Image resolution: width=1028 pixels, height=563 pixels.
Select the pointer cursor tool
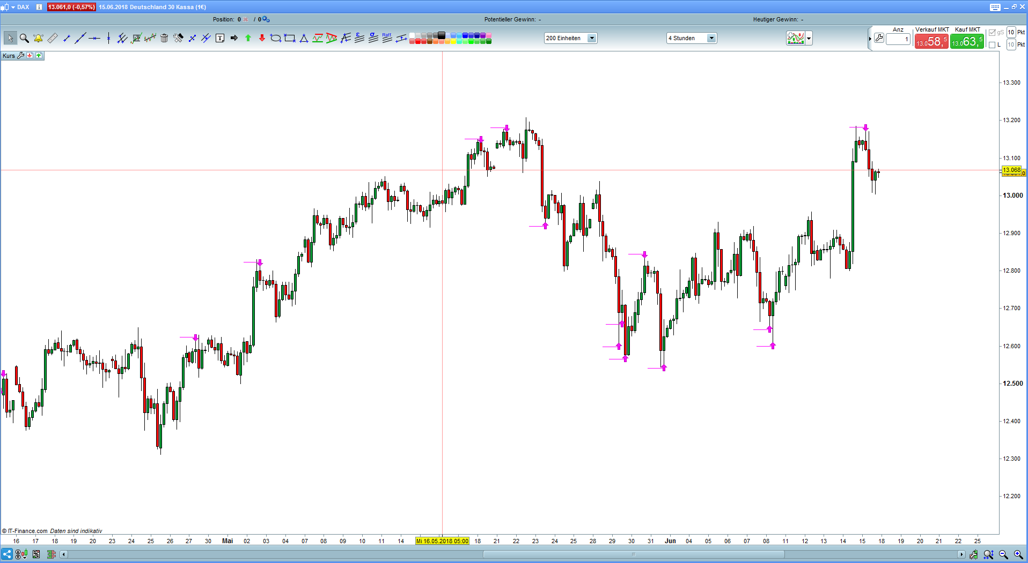pyautogui.click(x=10, y=38)
